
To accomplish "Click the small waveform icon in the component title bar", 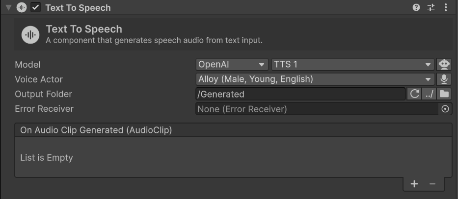I will tap(22, 8).
